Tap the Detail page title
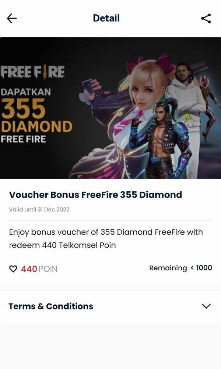Viewport: 221px width, 369px height. (x=106, y=18)
